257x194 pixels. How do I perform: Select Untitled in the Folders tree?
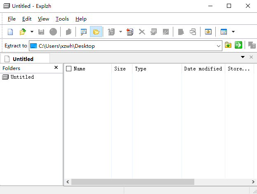(x=22, y=77)
